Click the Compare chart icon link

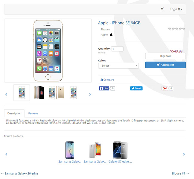coord(107,80)
